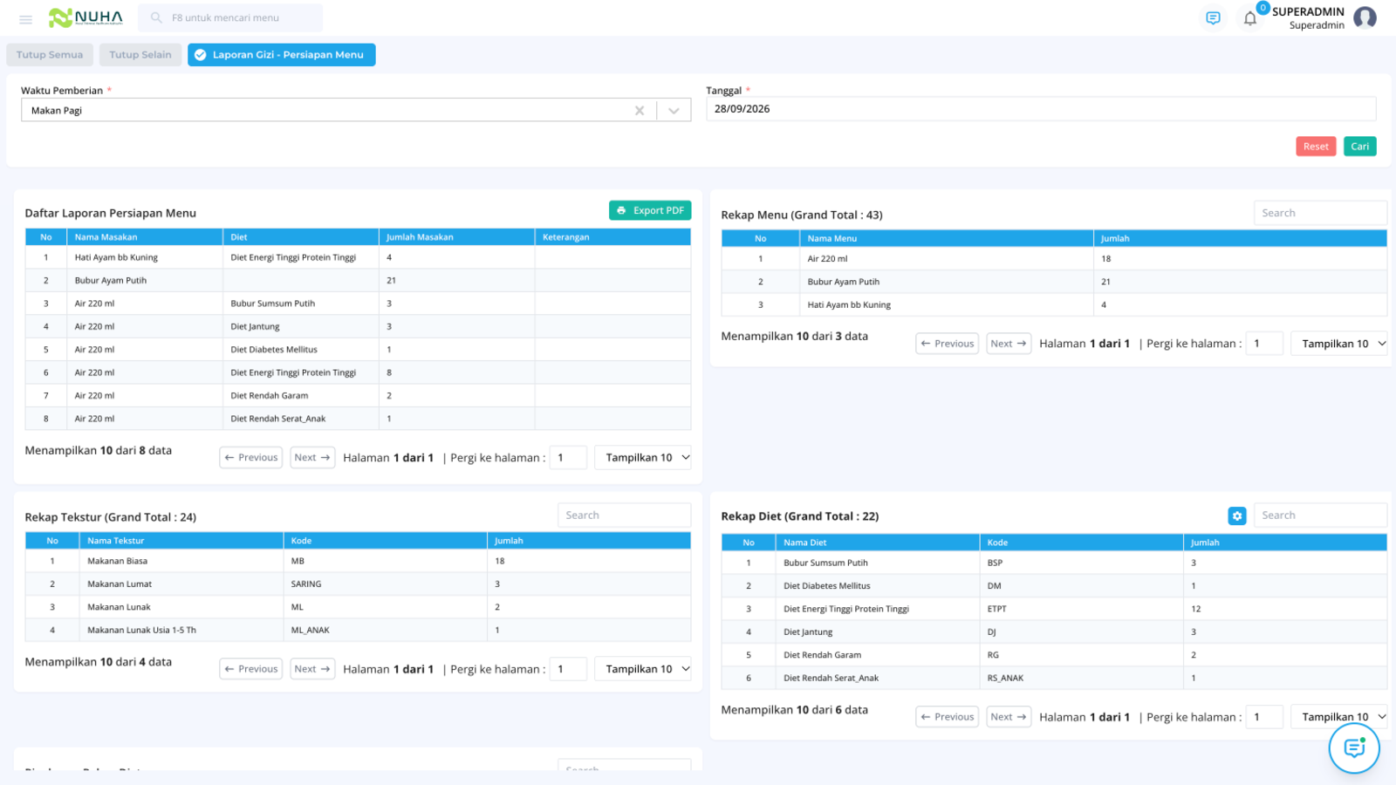Go to Previous page in Rekap Menu
Image resolution: width=1396 pixels, height=785 pixels.
[948, 344]
